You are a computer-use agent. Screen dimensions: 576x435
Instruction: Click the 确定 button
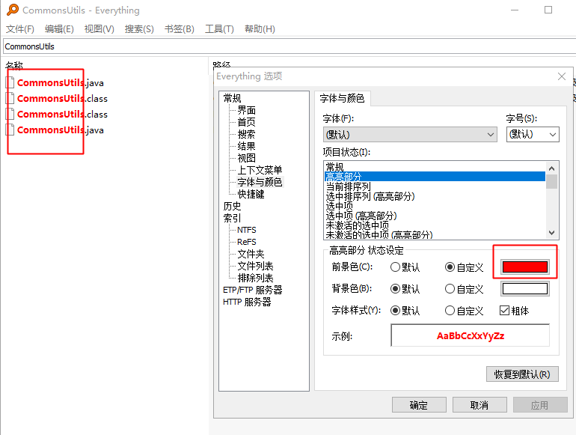pos(419,405)
